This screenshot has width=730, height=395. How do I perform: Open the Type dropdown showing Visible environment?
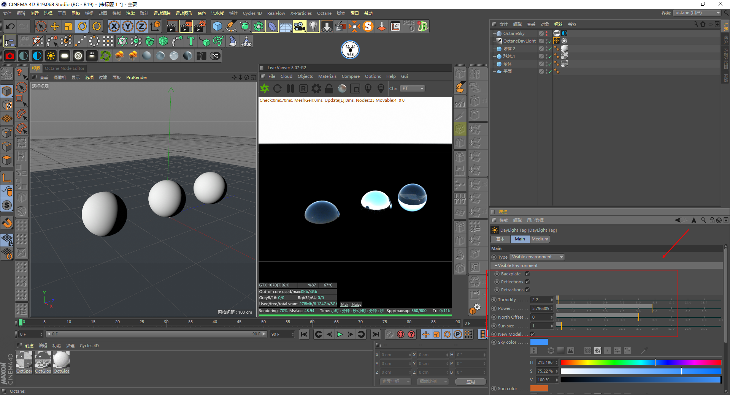pos(537,257)
